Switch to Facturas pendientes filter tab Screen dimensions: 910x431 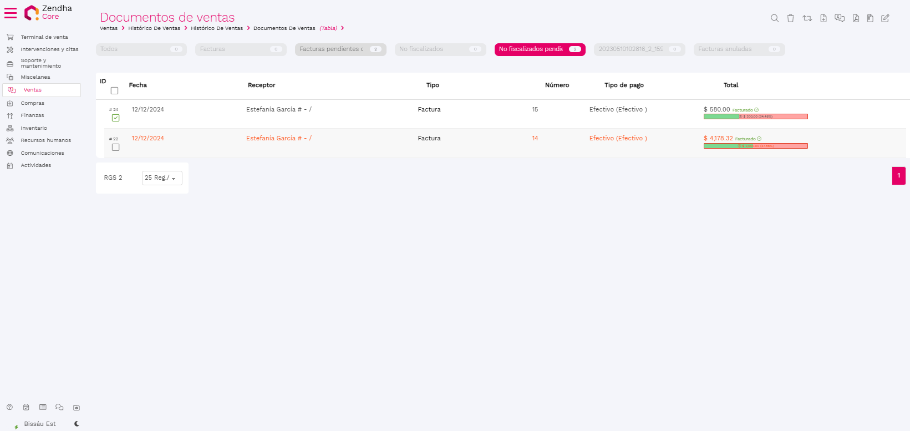340,49
